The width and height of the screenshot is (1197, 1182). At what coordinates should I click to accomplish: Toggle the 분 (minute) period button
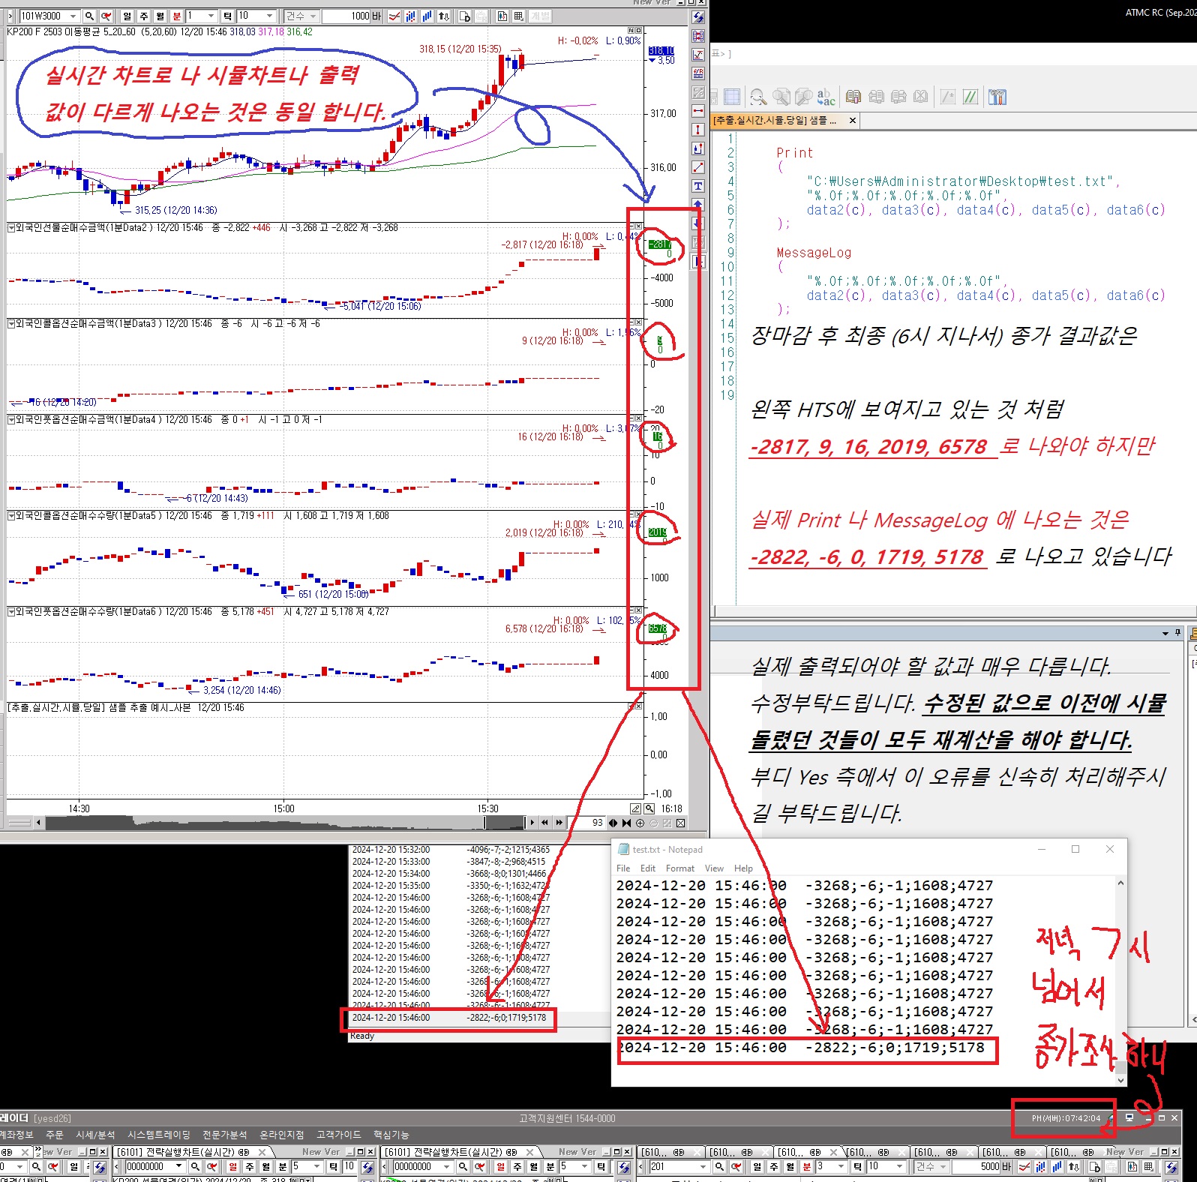point(177,16)
